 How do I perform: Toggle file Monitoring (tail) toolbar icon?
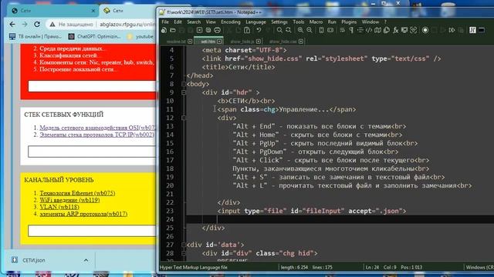(413, 30)
